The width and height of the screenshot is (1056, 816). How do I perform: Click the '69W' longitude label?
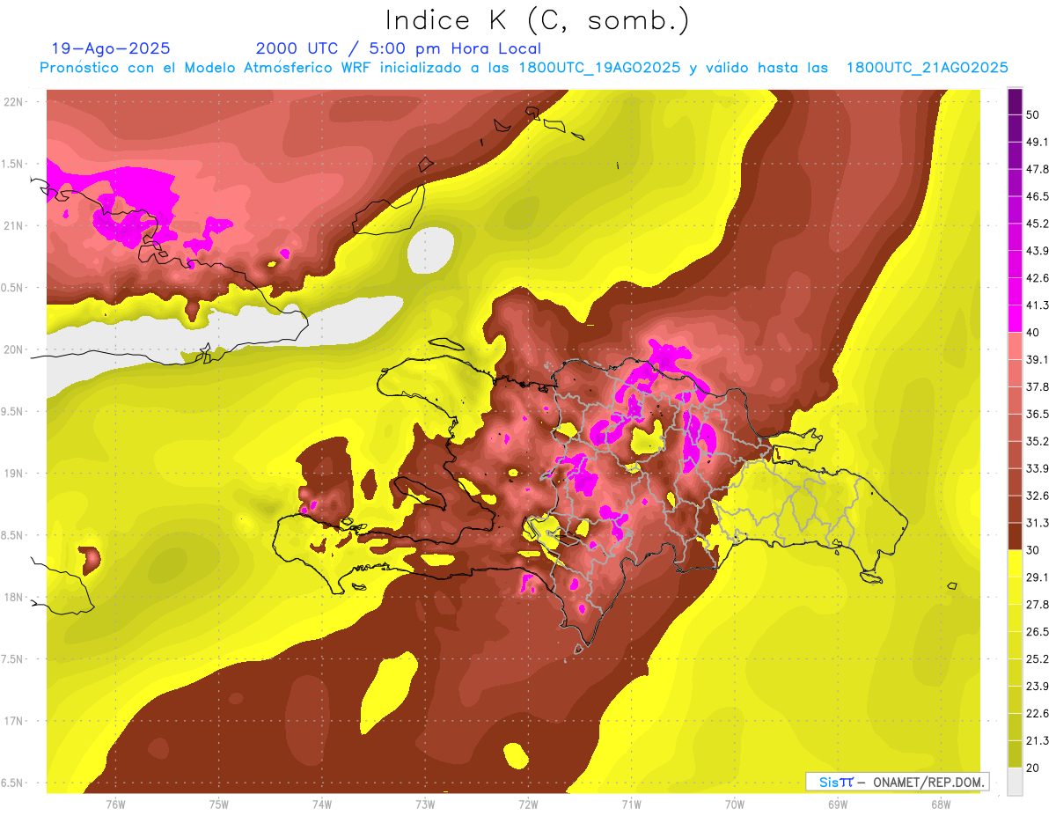(838, 805)
